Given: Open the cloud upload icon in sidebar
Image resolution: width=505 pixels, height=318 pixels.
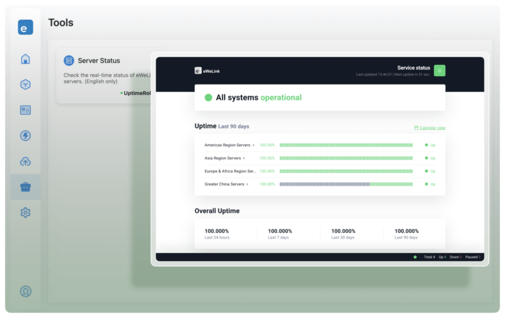Looking at the screenshot, I should click(x=26, y=161).
